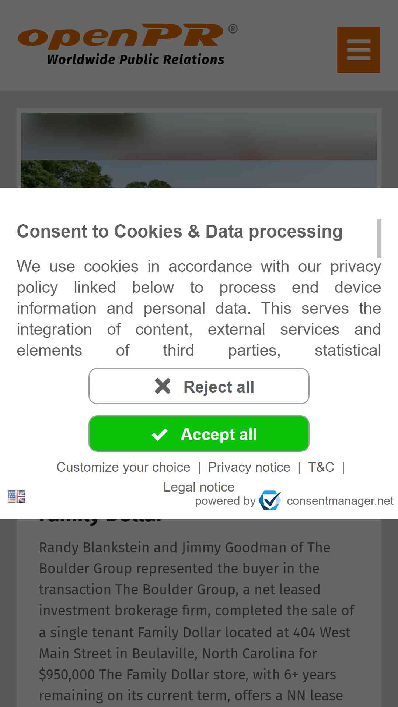
Task: Click the cookie consent description text
Action: click(199, 308)
